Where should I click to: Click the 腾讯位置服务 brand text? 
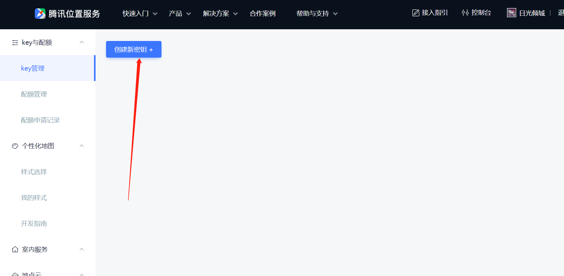tap(74, 14)
